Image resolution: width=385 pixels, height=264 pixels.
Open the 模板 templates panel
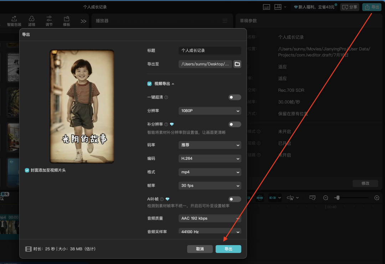(x=66, y=21)
